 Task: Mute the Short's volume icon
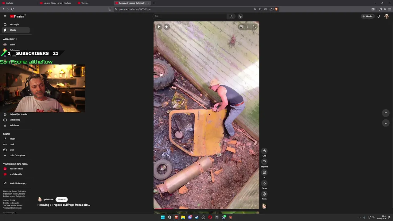pyautogui.click(x=166, y=27)
